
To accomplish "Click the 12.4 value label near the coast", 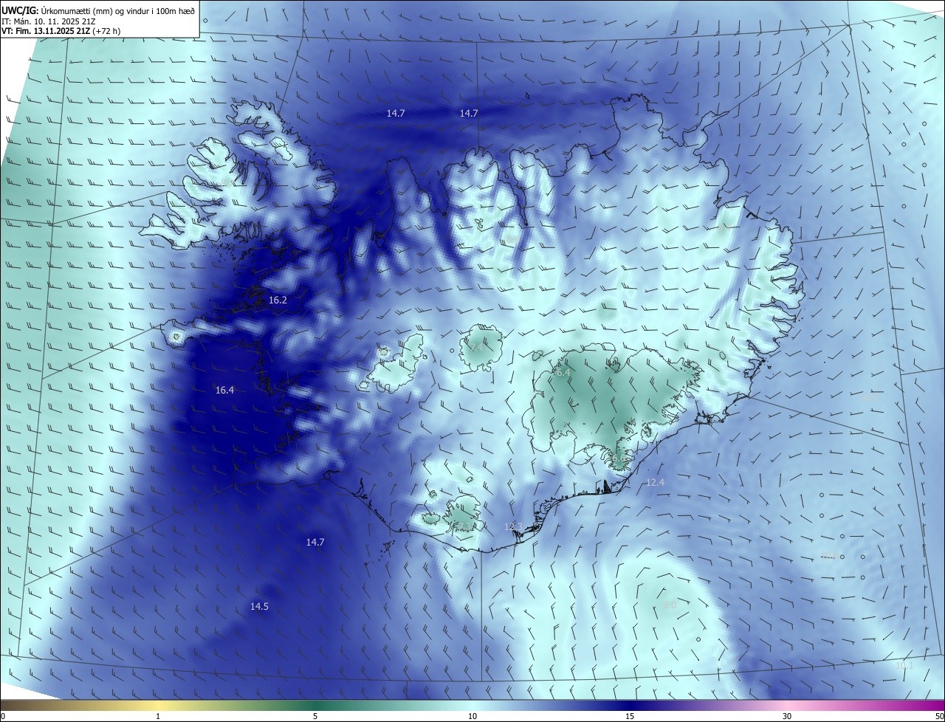I will coord(655,482).
